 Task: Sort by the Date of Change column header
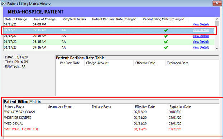(16, 19)
